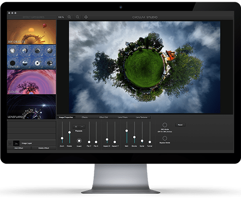241x200 pixels.
Task: Open the Lens Textures tab
Action: click(x=141, y=117)
